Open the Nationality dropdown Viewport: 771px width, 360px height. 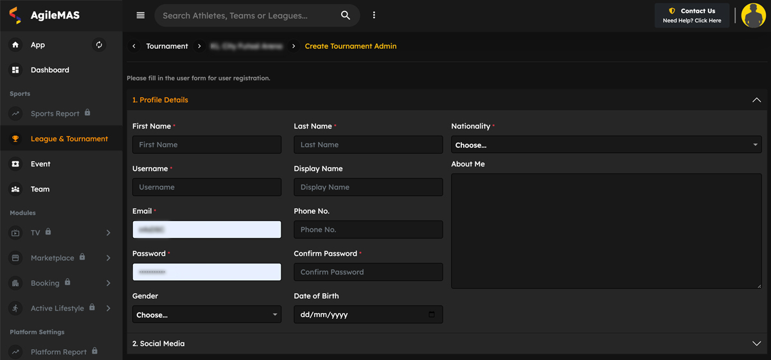(x=606, y=145)
